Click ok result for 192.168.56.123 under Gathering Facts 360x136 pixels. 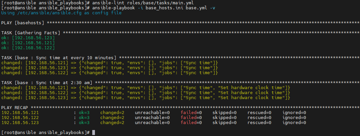(x=28, y=38)
